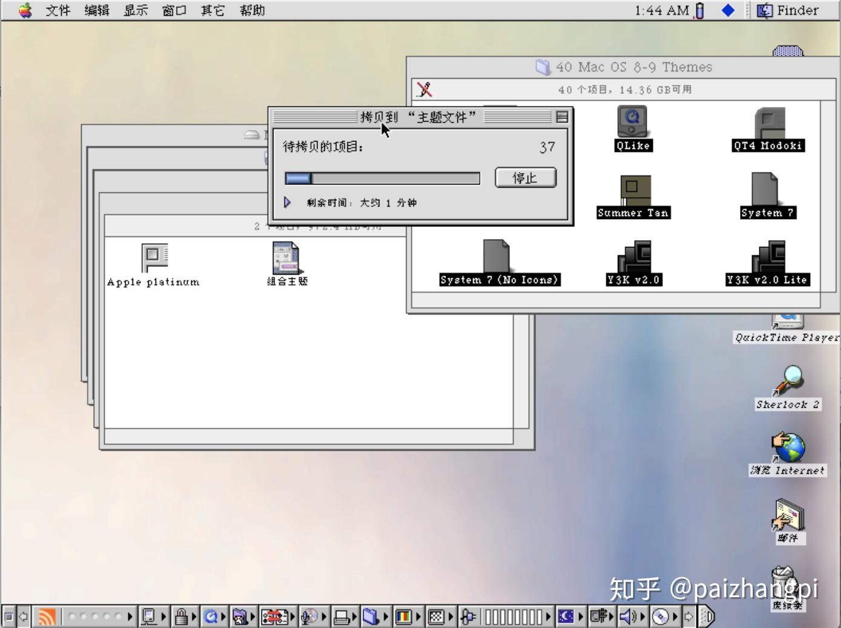Image resolution: width=841 pixels, height=628 pixels.
Task: Click the 40 Mac OS 8-9 Themes title bar
Action: coord(623,67)
